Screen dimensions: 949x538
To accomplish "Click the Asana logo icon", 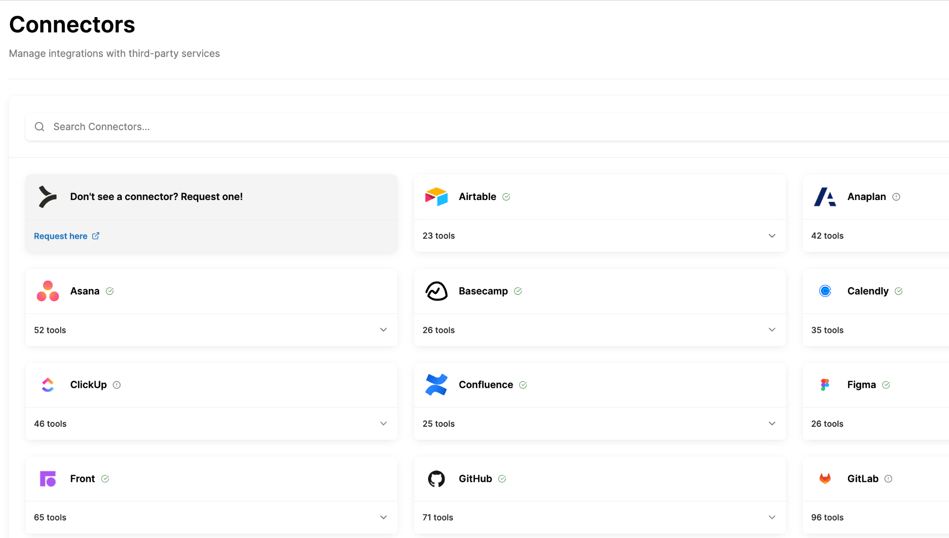I will point(48,291).
